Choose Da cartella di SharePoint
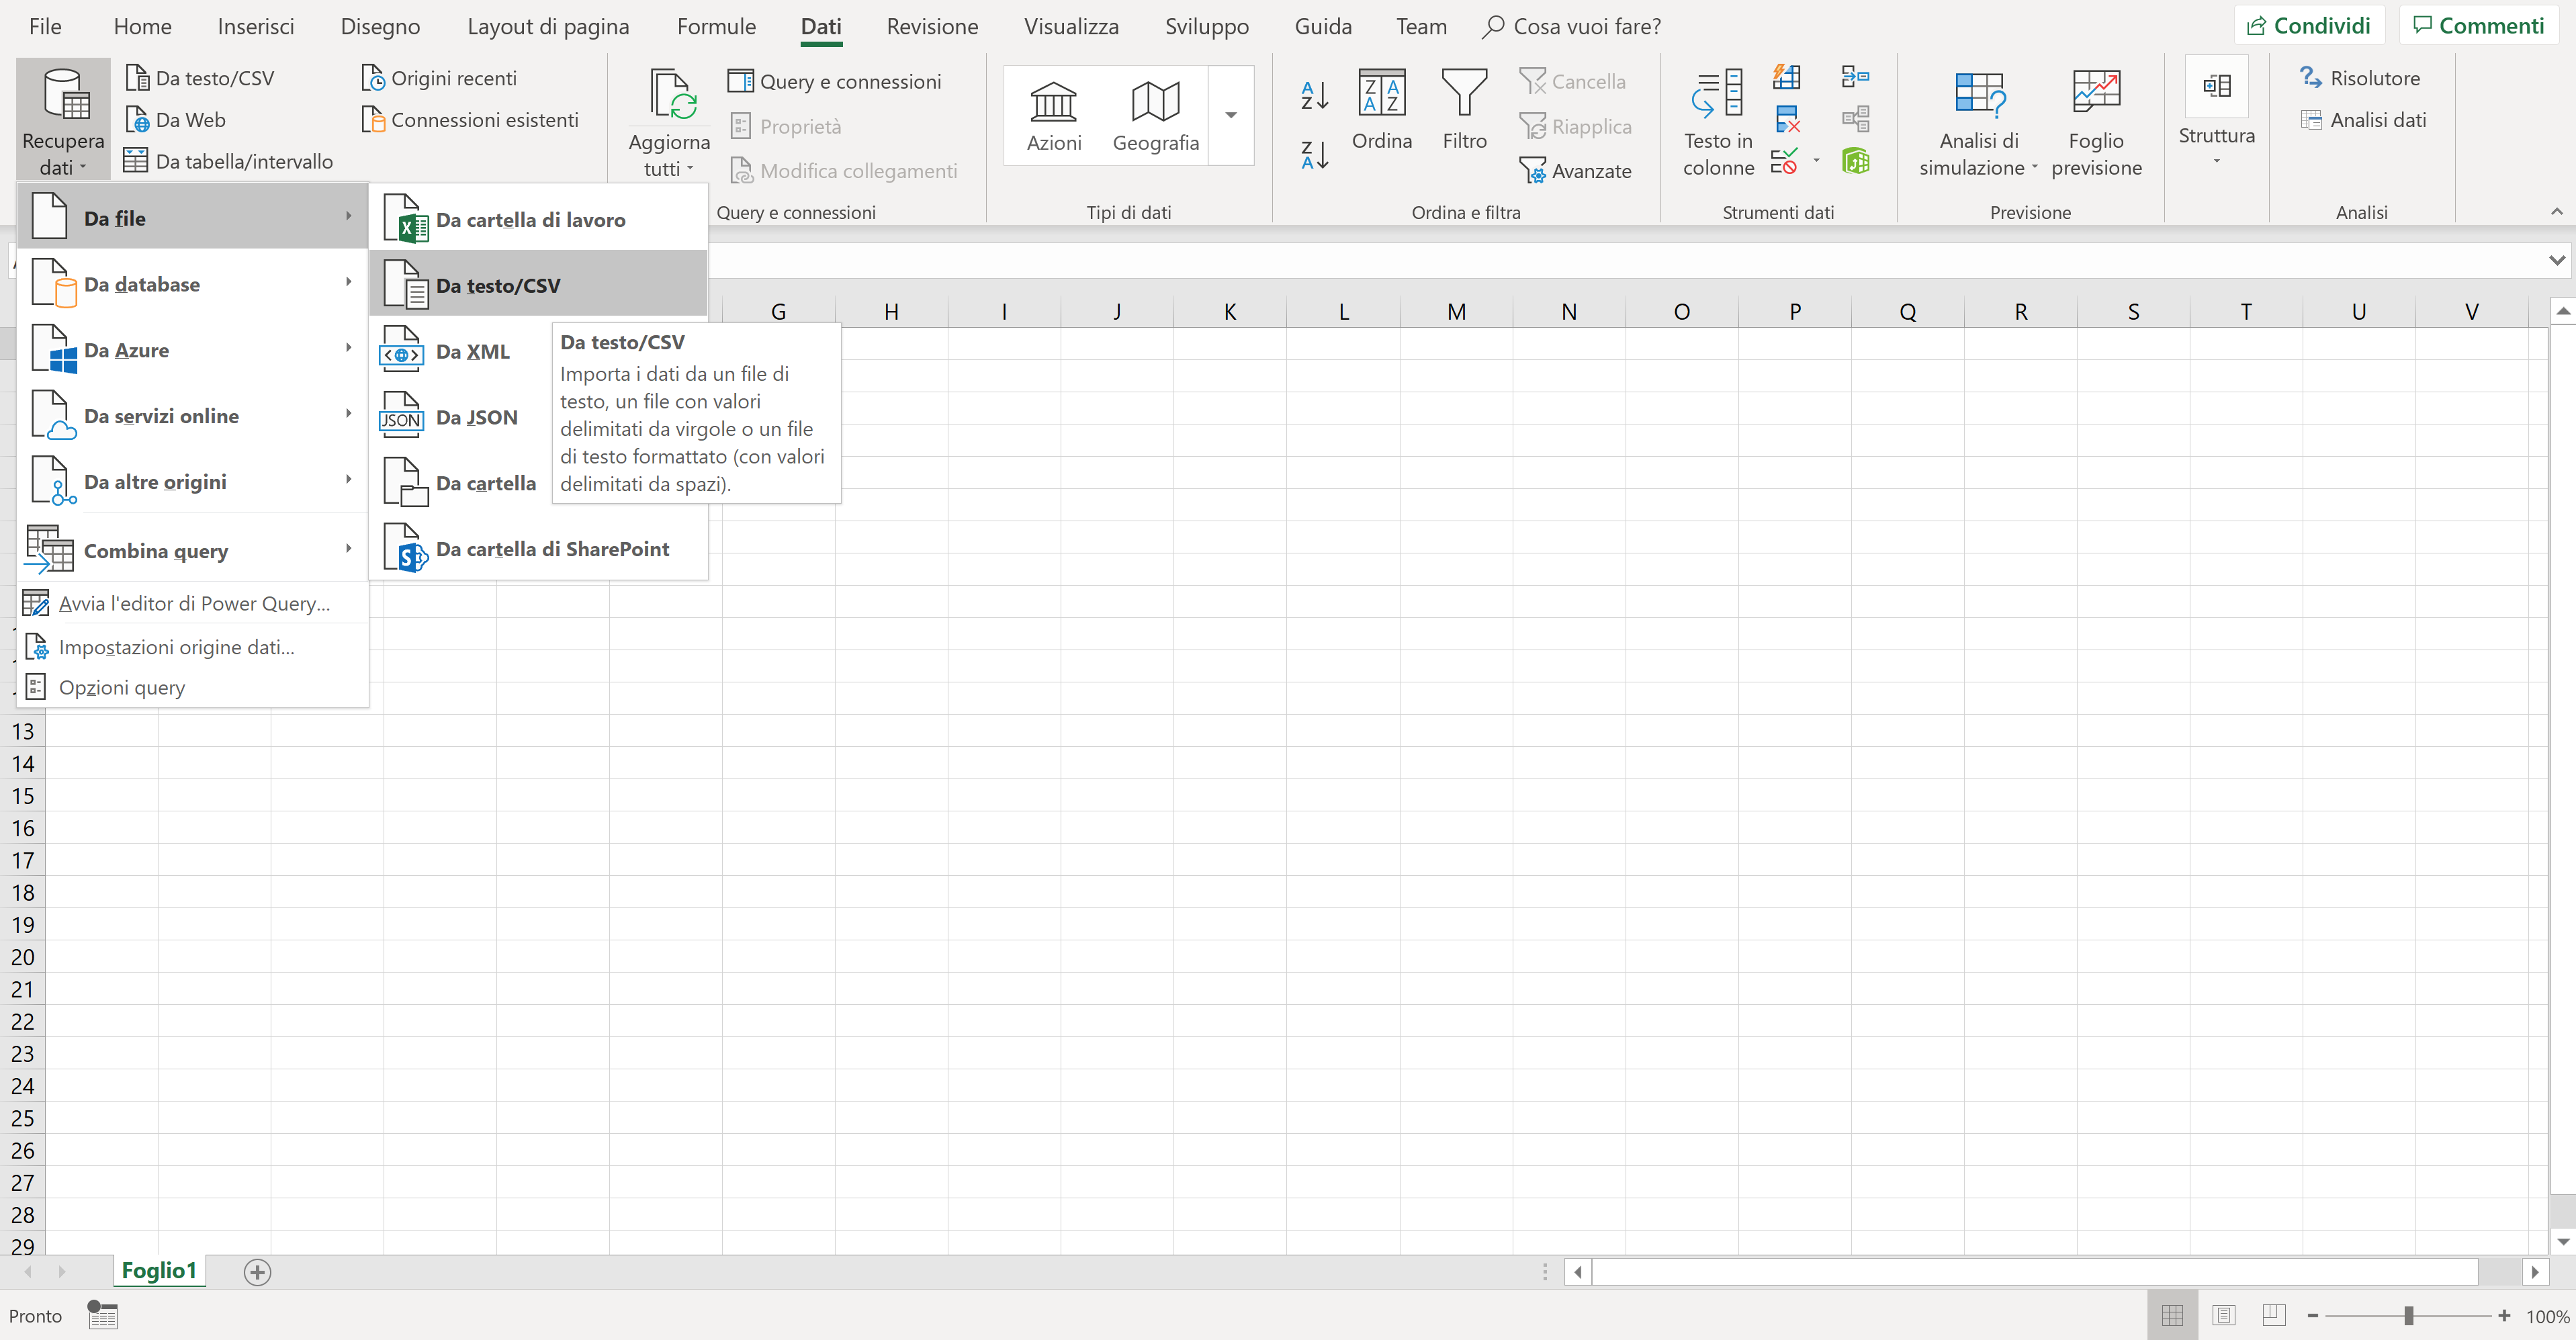The height and width of the screenshot is (1340, 2576). click(538, 549)
